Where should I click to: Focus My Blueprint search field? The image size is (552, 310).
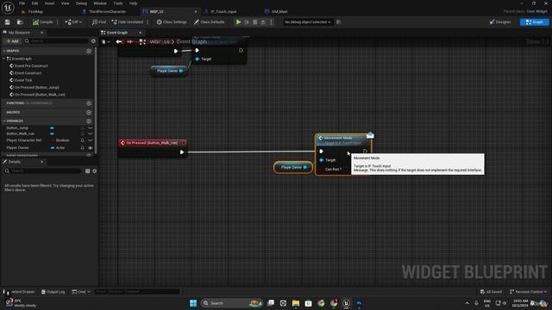pos(56,41)
